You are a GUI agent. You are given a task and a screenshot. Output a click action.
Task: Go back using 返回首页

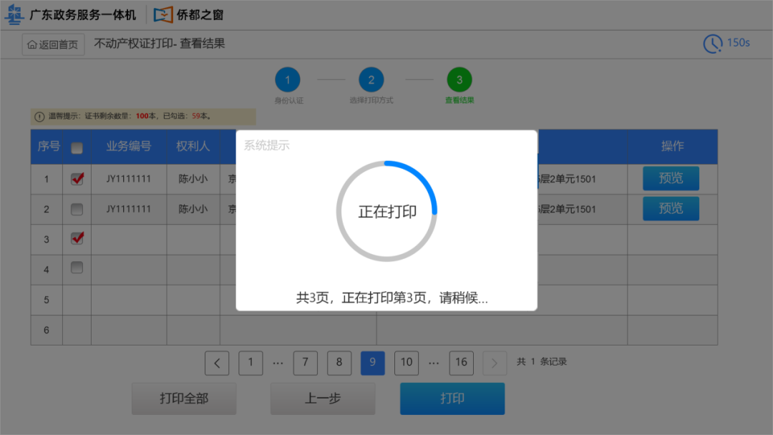[52, 44]
